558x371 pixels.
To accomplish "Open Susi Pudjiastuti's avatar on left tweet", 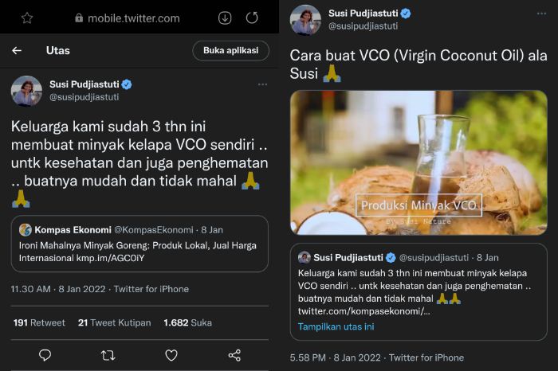I will 26,91.
